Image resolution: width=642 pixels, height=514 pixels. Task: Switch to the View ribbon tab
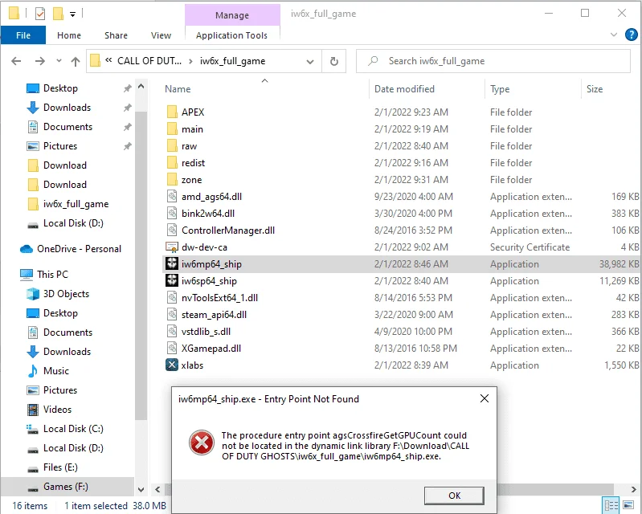161,35
